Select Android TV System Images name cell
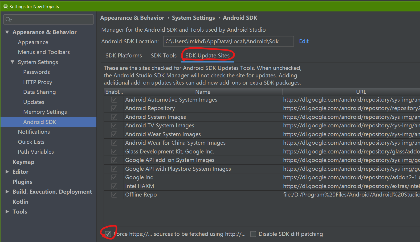The height and width of the screenshot is (242, 420). click(x=203, y=126)
